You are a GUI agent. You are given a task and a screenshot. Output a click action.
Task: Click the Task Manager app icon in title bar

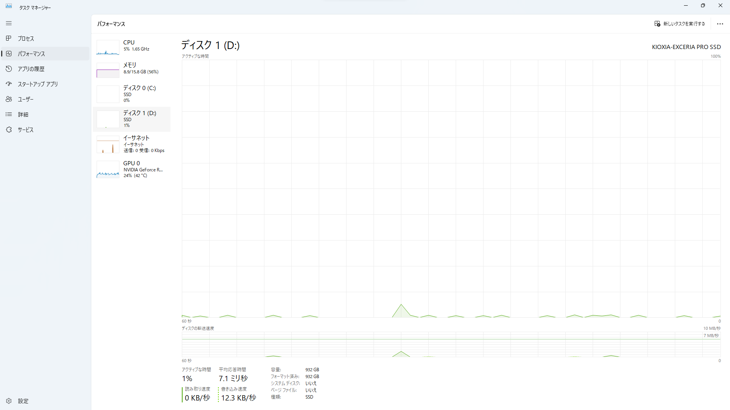9,6
